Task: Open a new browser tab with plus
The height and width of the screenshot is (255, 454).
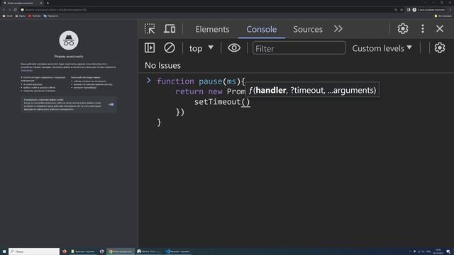Action: point(48,3)
